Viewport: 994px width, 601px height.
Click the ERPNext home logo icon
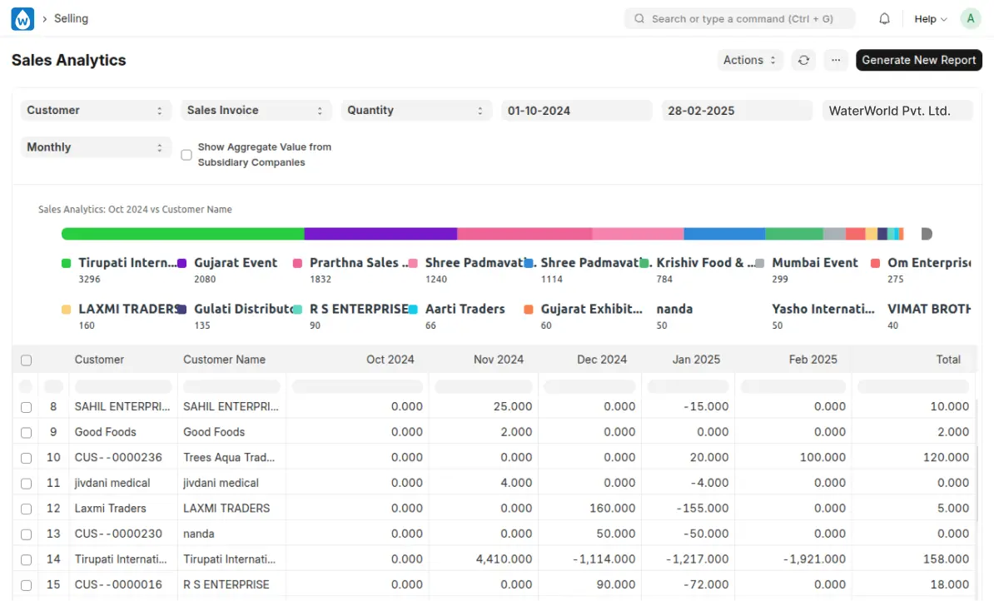tap(22, 18)
